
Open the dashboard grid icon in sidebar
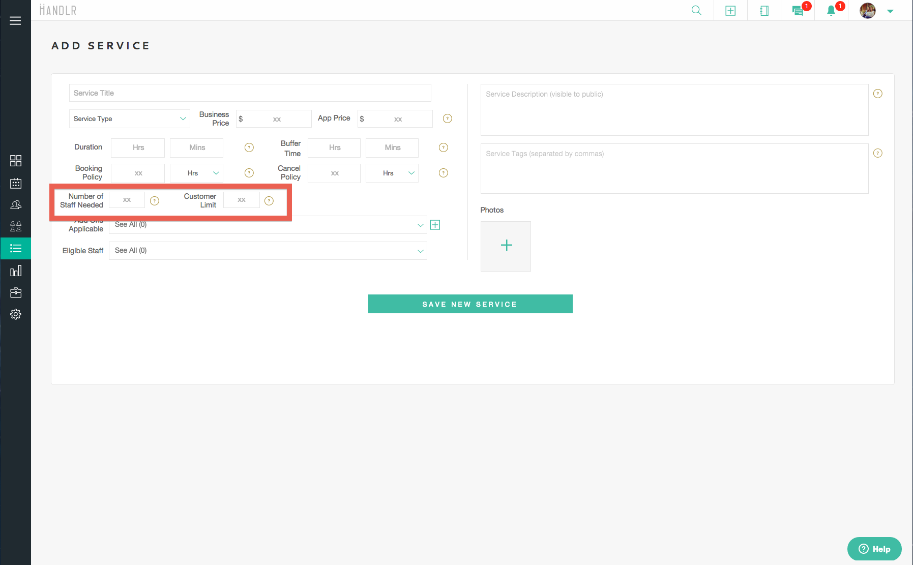(x=16, y=161)
